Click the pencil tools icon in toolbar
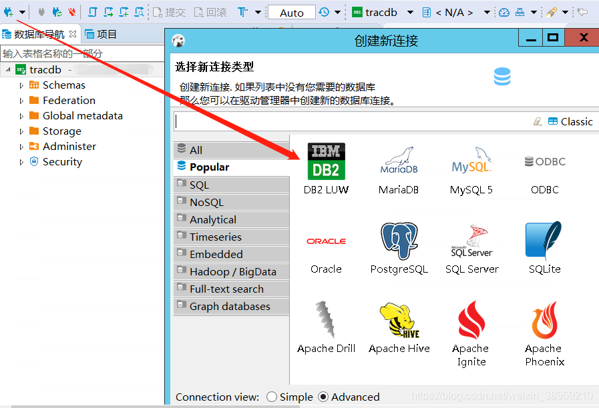This screenshot has width=599, height=408. point(551,12)
